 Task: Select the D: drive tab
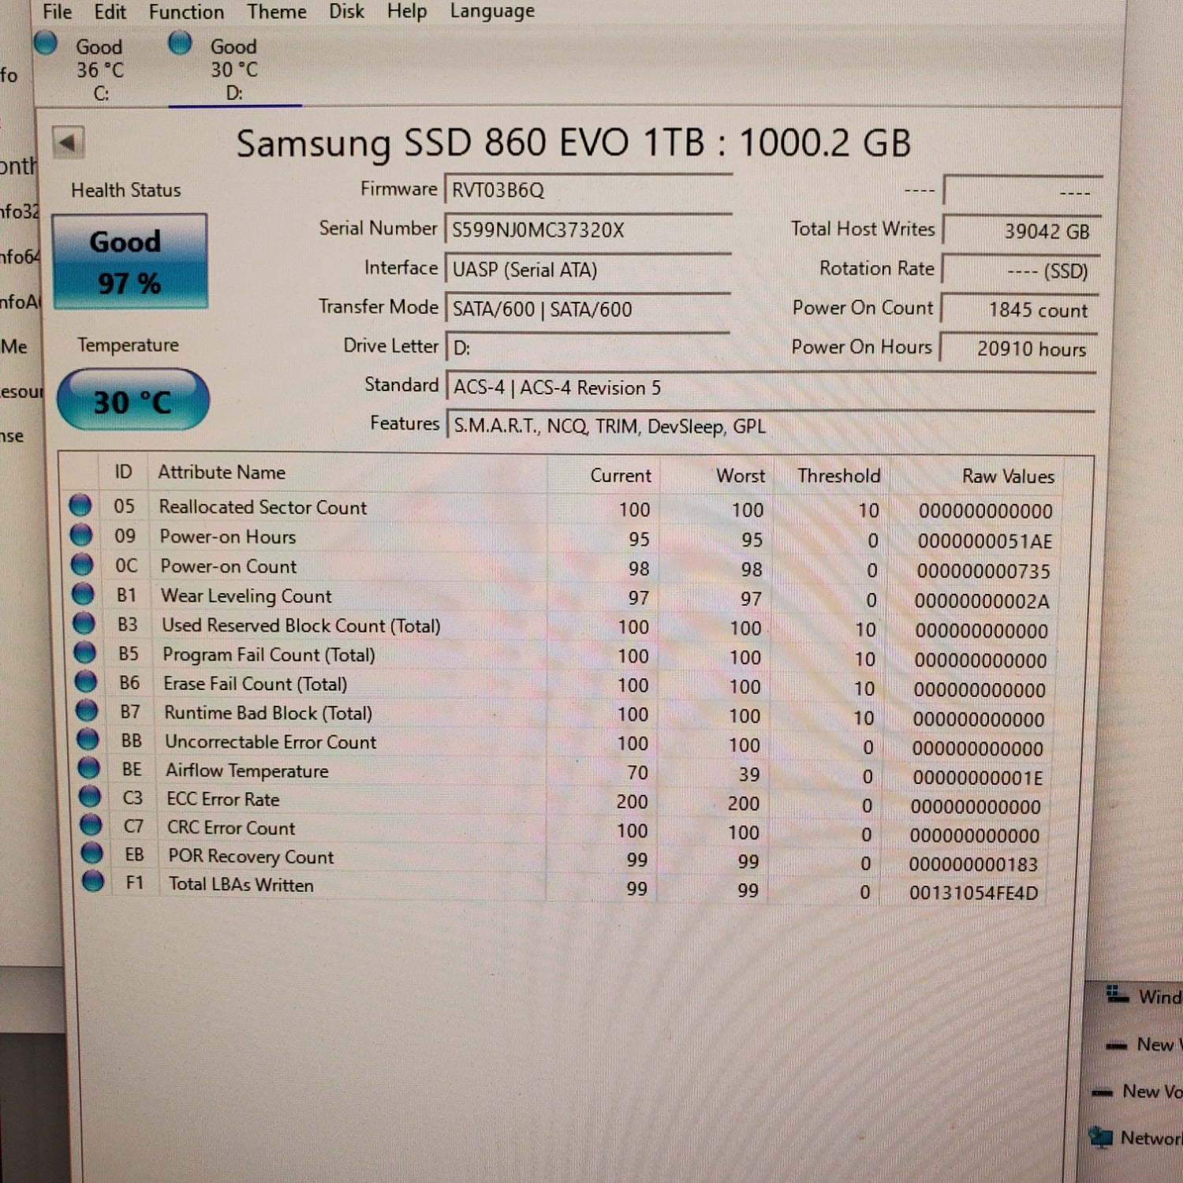pos(234,69)
